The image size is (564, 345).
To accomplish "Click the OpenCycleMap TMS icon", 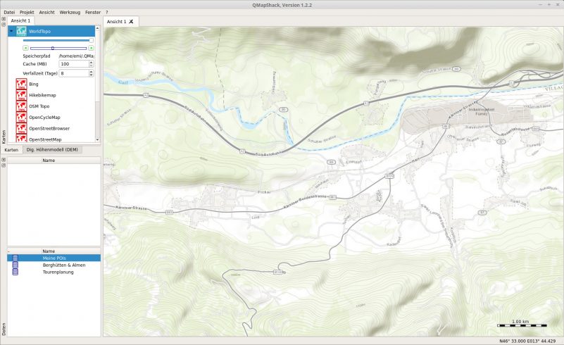I will [x=21, y=118].
